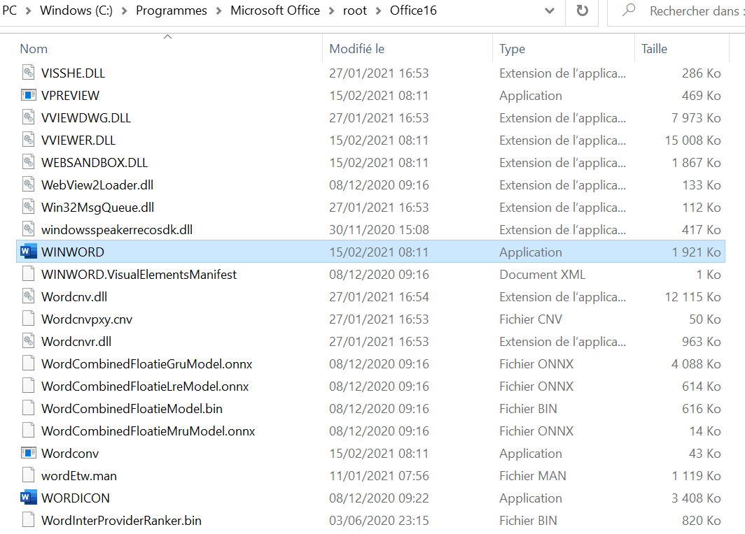Expand chevron after Windows (C:) breadcrumb
The width and height of the screenshot is (745, 534).
[125, 10]
